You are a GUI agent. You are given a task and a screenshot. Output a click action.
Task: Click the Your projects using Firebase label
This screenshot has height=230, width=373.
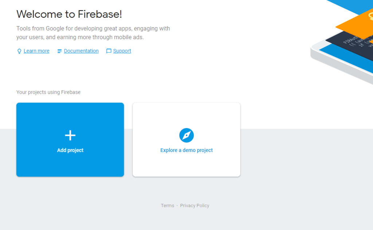point(48,92)
